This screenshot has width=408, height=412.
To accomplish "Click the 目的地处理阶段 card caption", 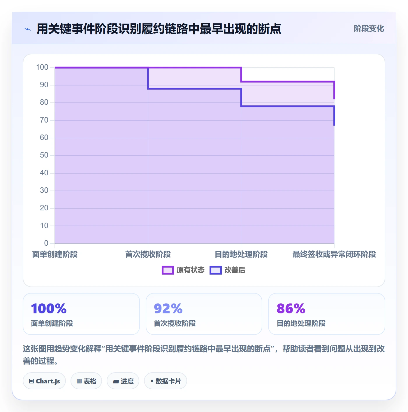I will click(301, 323).
